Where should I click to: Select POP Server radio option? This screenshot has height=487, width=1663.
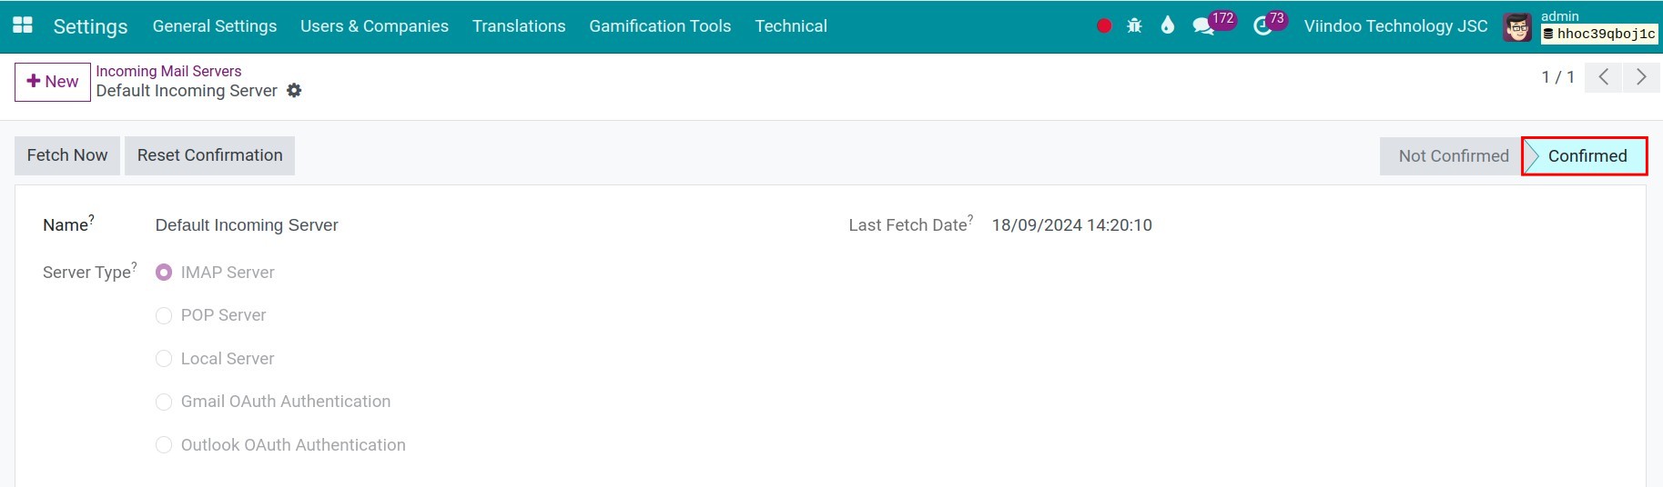(x=164, y=315)
